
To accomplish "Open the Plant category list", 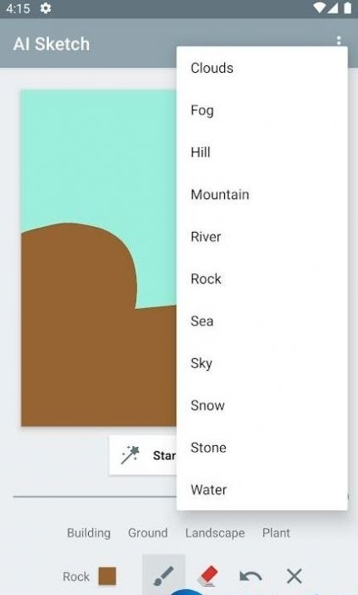I will point(276,532).
